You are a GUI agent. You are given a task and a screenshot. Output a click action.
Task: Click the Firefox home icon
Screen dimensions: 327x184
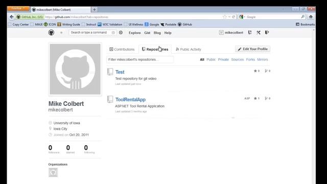tap(311, 17)
